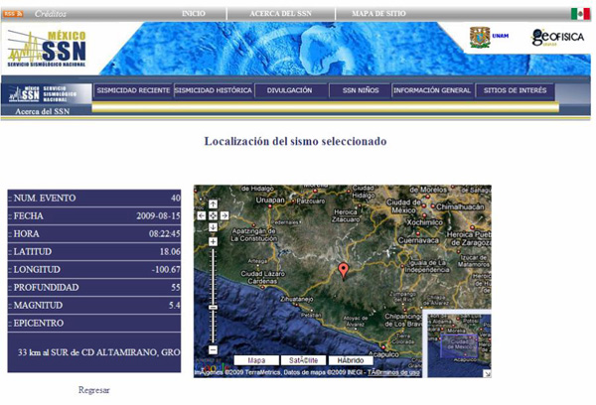
Task: Open DIVULGACIÓN tab
Action: [x=289, y=90]
